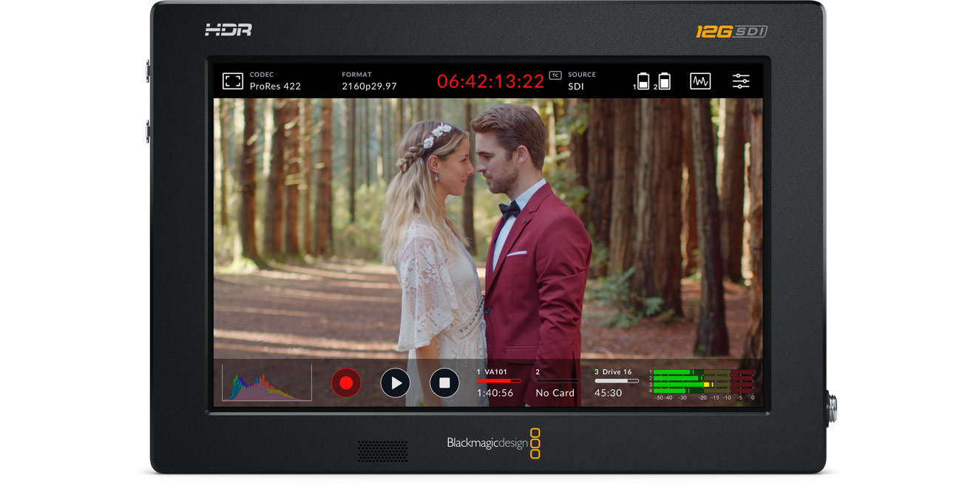Image resolution: width=979 pixels, height=486 pixels.
Task: Tap the TC badge next to timecode
Action: tap(556, 75)
